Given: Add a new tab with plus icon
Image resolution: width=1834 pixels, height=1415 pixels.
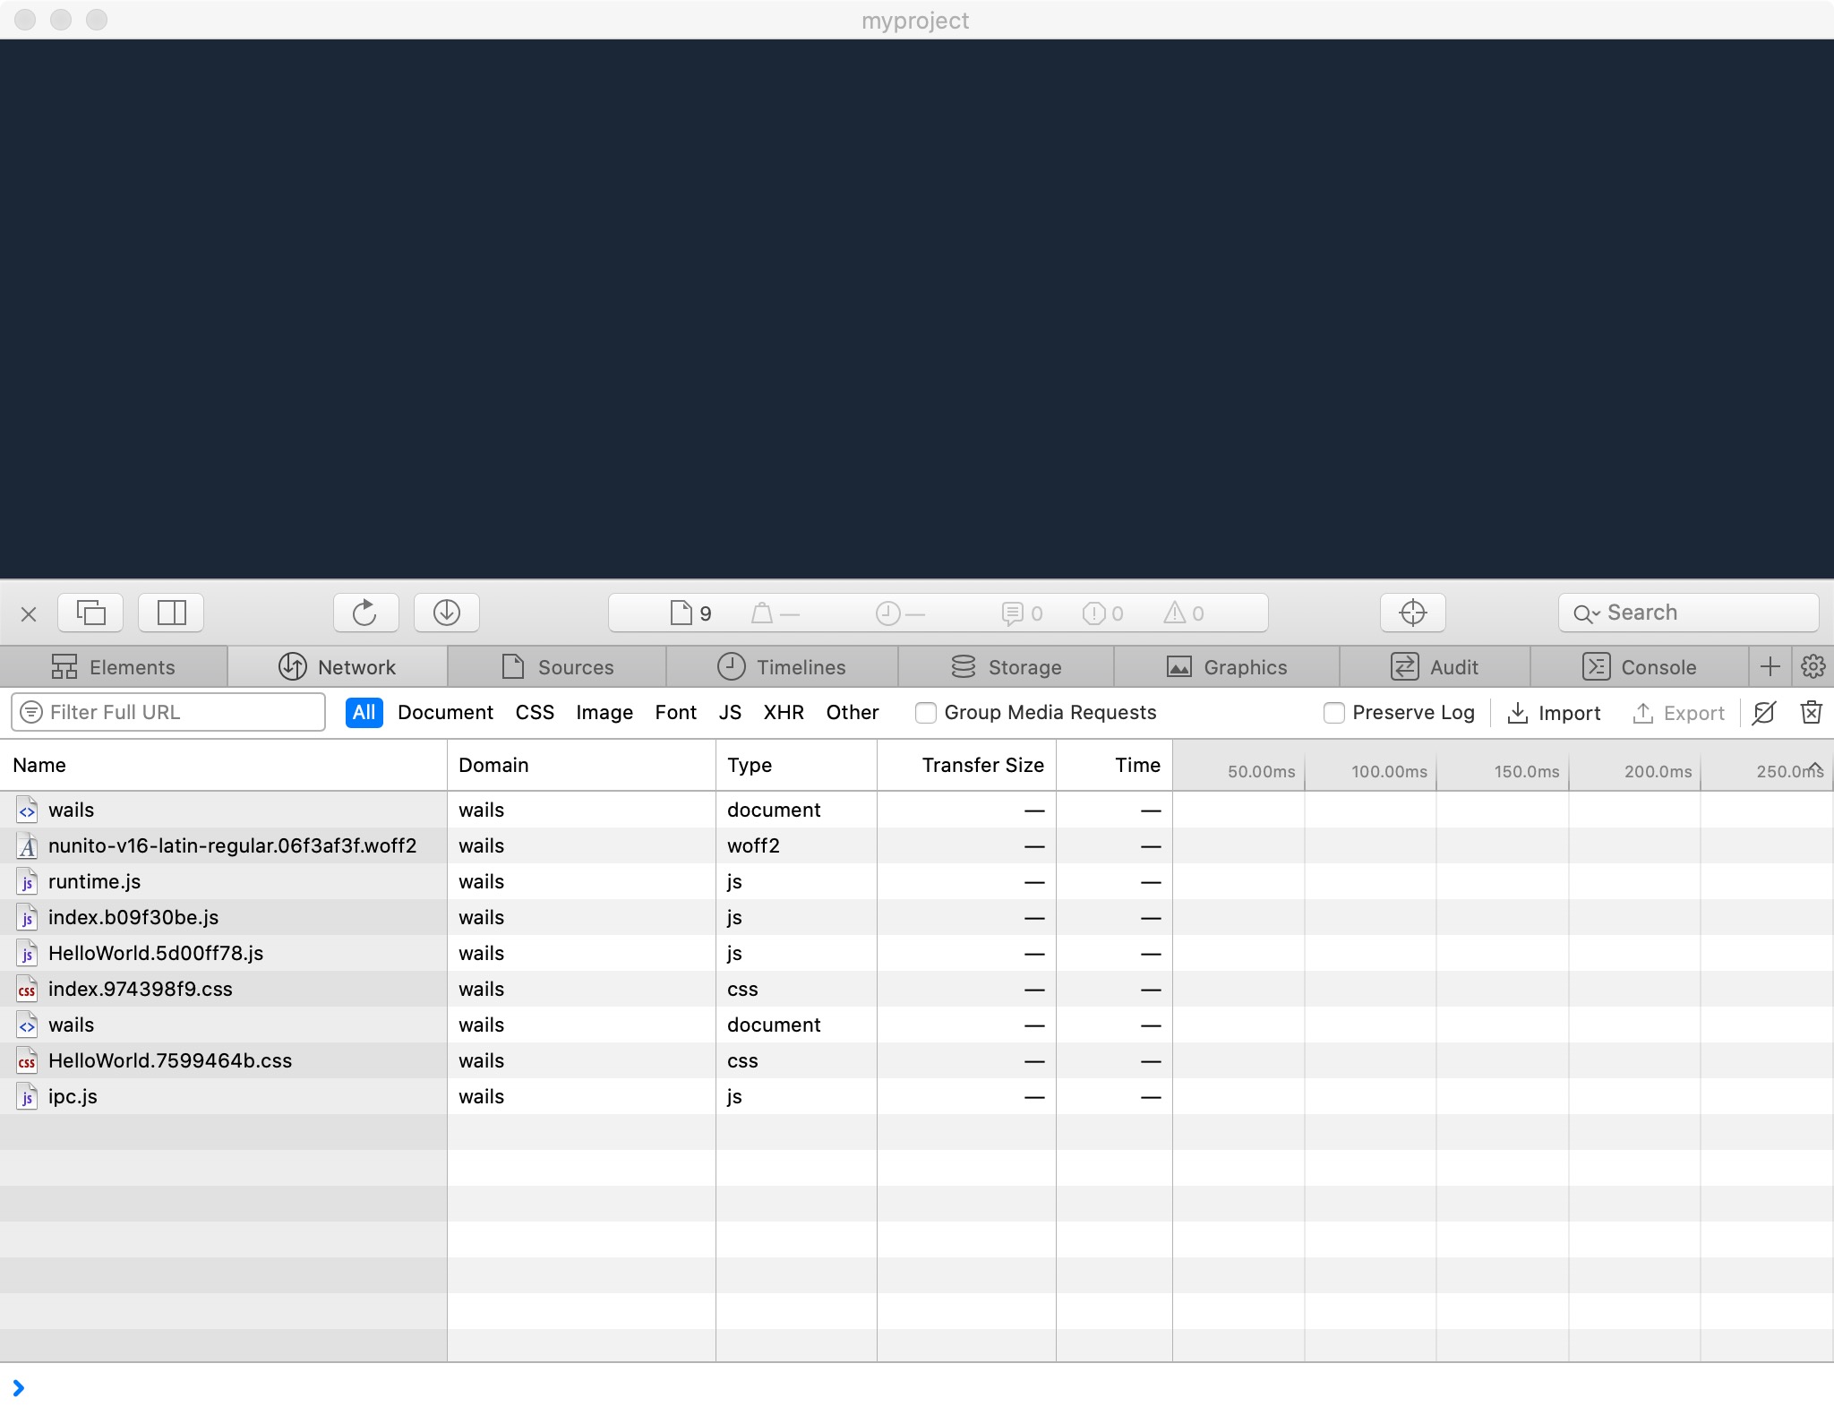Looking at the screenshot, I should 1770,666.
